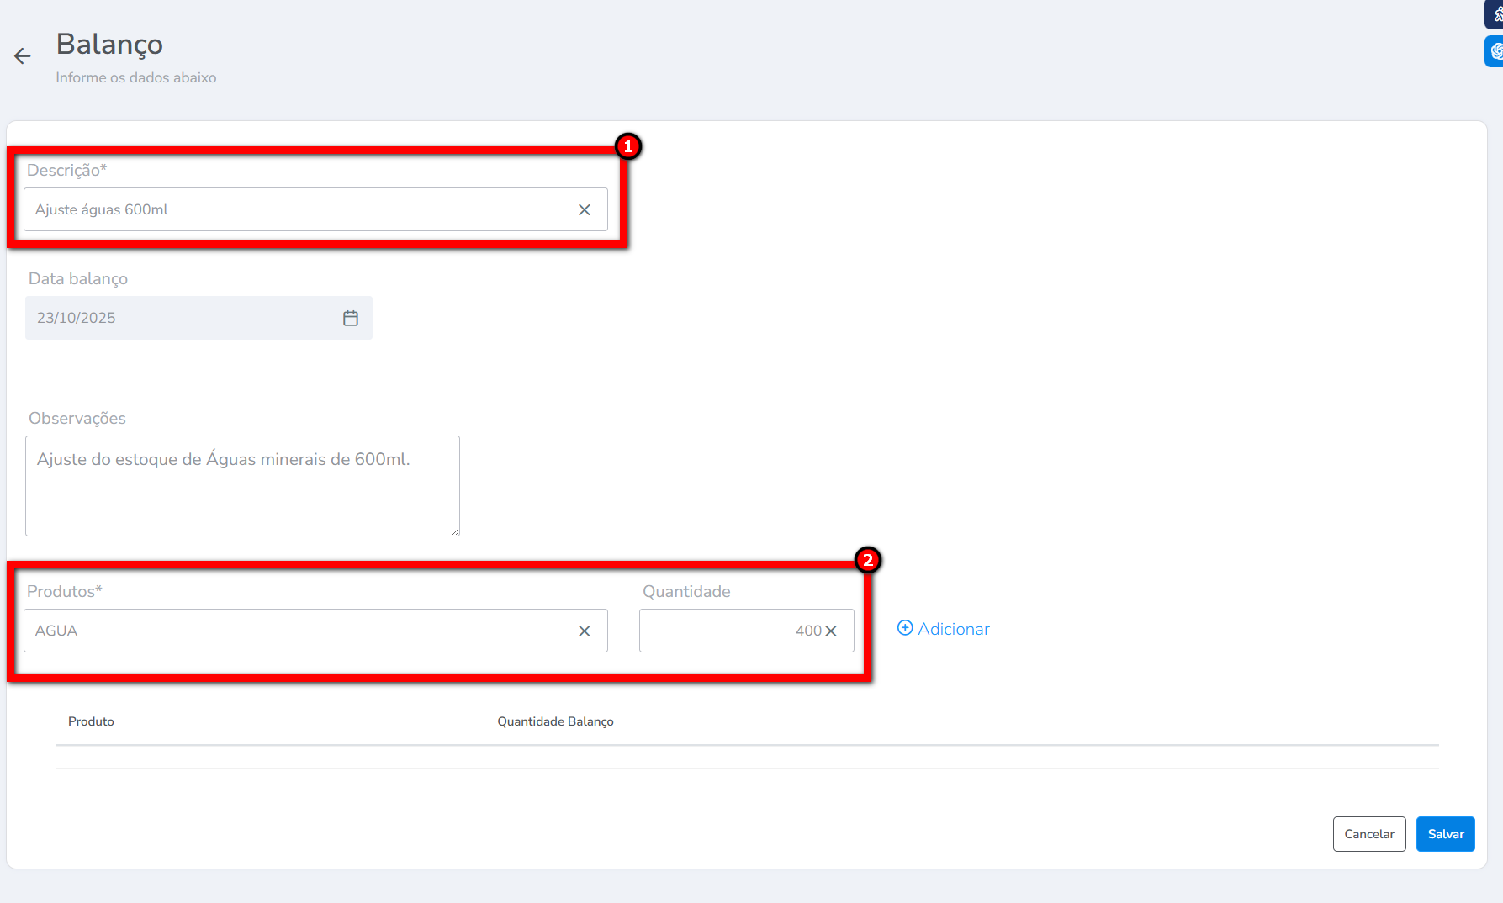The image size is (1503, 903).
Task: Click the Quantidade Balanço column header
Action: (x=555, y=721)
